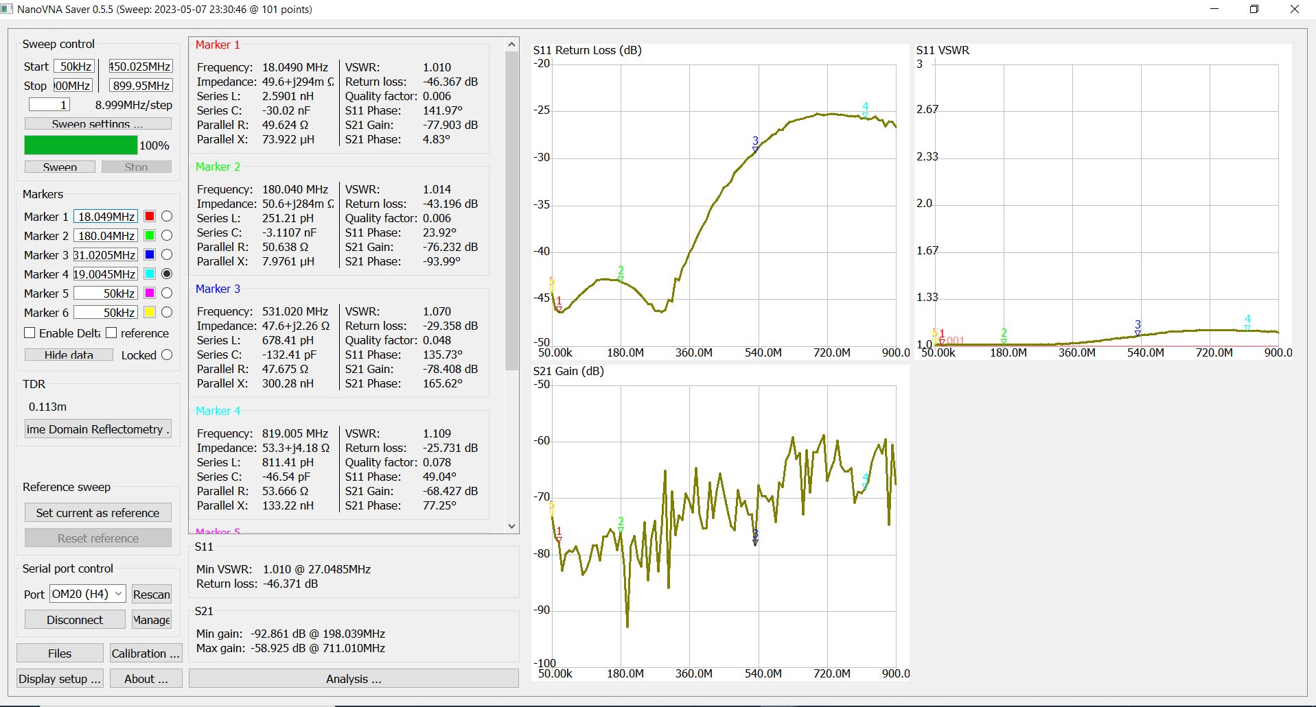The width and height of the screenshot is (1316, 707).
Task: Click Marker 1 red color swatch
Action: point(149,216)
